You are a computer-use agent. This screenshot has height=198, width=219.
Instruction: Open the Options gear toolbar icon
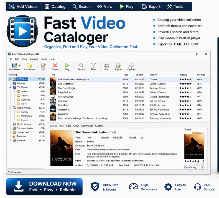tap(131, 65)
